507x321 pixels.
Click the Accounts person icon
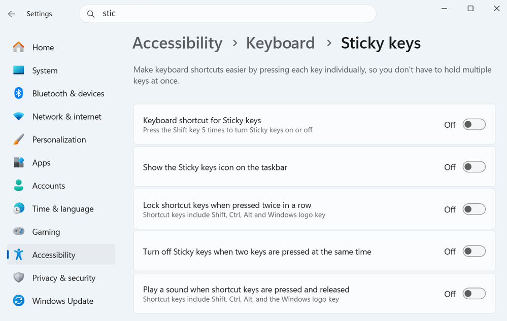[19, 186]
